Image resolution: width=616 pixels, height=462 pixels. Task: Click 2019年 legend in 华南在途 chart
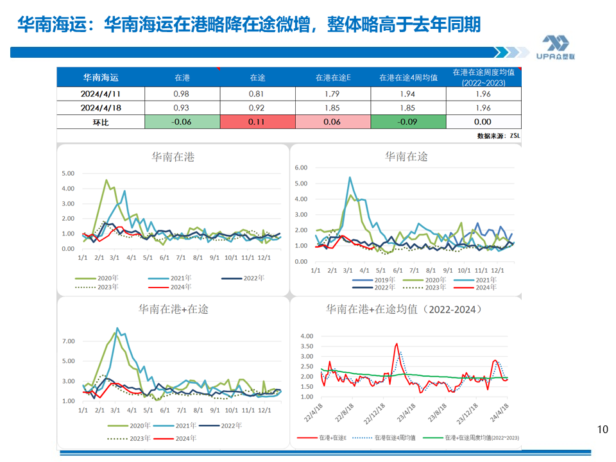(374, 280)
